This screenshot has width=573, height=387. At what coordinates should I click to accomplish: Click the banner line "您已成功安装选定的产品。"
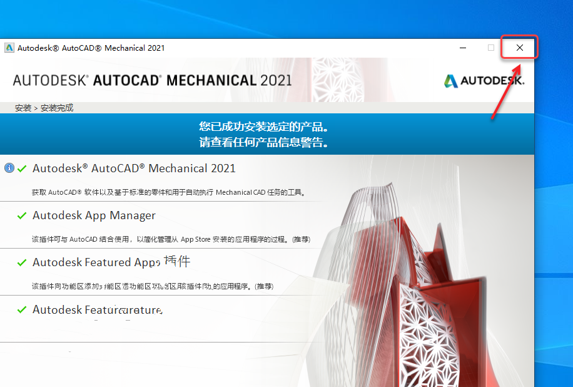(264, 126)
